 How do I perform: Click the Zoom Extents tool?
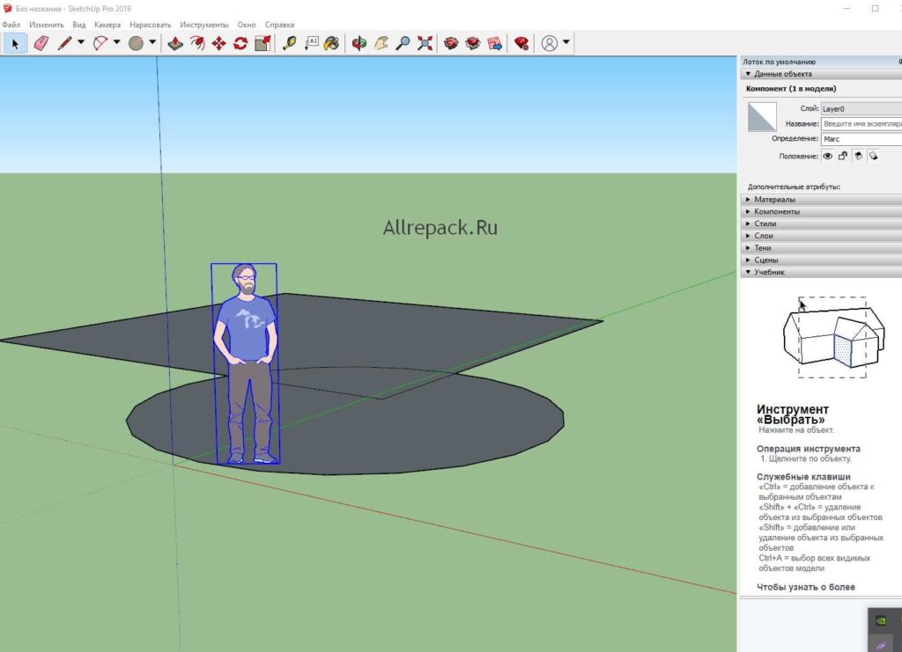(x=425, y=43)
